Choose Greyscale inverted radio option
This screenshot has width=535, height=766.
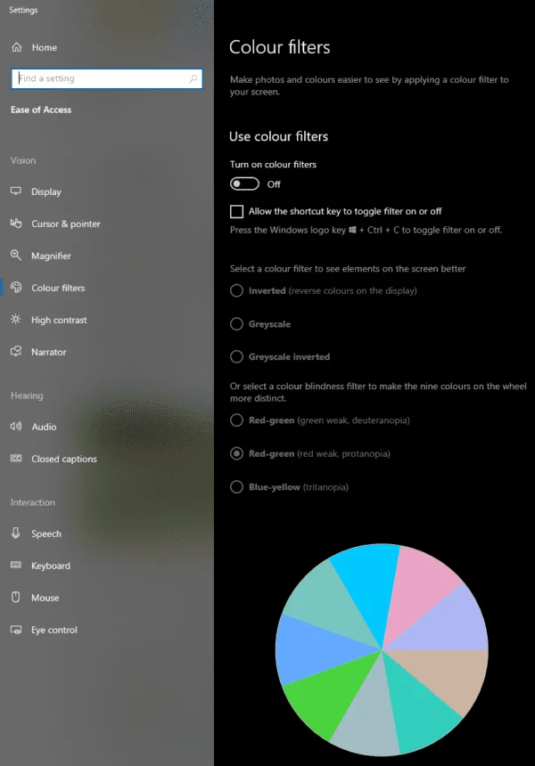tap(236, 356)
